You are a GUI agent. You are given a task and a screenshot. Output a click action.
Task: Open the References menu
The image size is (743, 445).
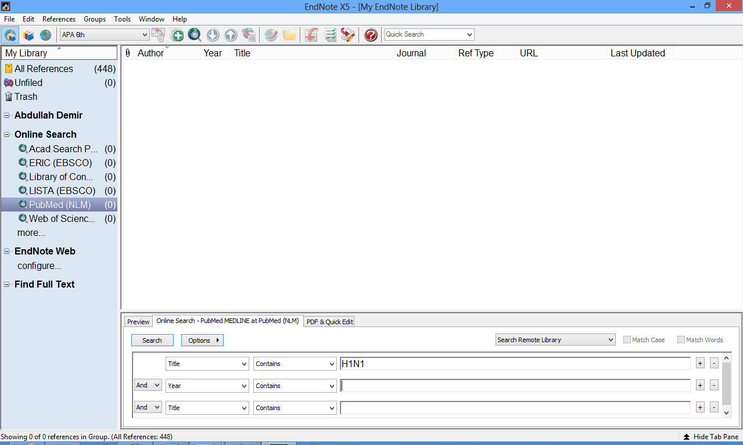point(59,19)
